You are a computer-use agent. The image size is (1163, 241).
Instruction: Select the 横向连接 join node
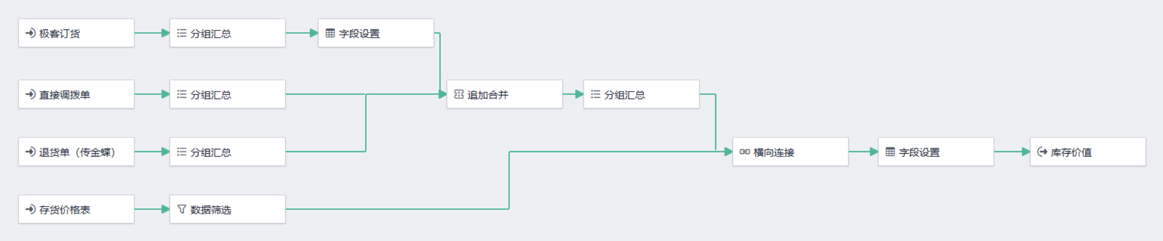click(790, 152)
